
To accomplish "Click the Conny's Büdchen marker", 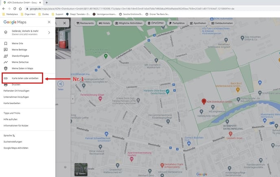I will coord(189,143).
